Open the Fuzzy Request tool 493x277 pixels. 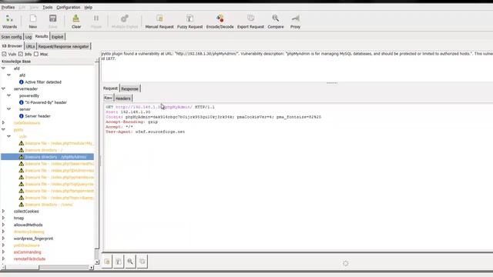click(190, 22)
